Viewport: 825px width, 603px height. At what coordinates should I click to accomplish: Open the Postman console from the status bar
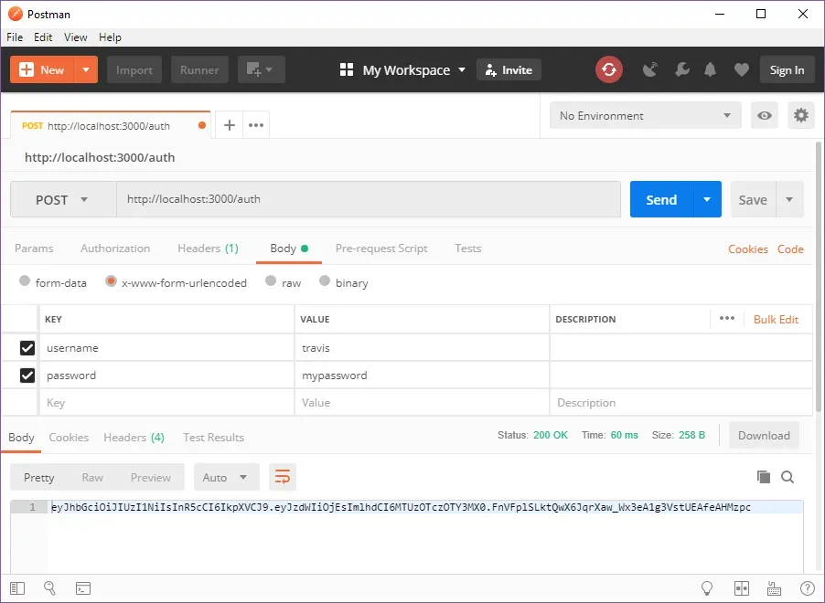tap(83, 587)
